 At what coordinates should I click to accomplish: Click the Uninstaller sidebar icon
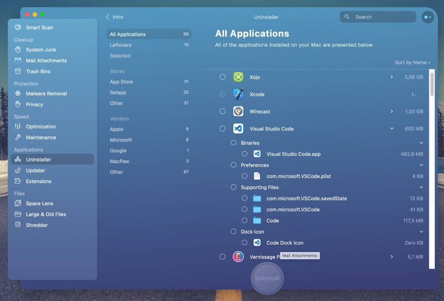tap(18, 159)
